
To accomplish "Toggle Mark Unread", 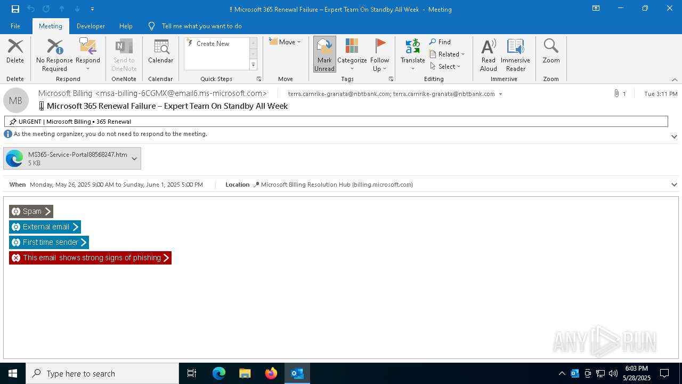I will click(324, 55).
